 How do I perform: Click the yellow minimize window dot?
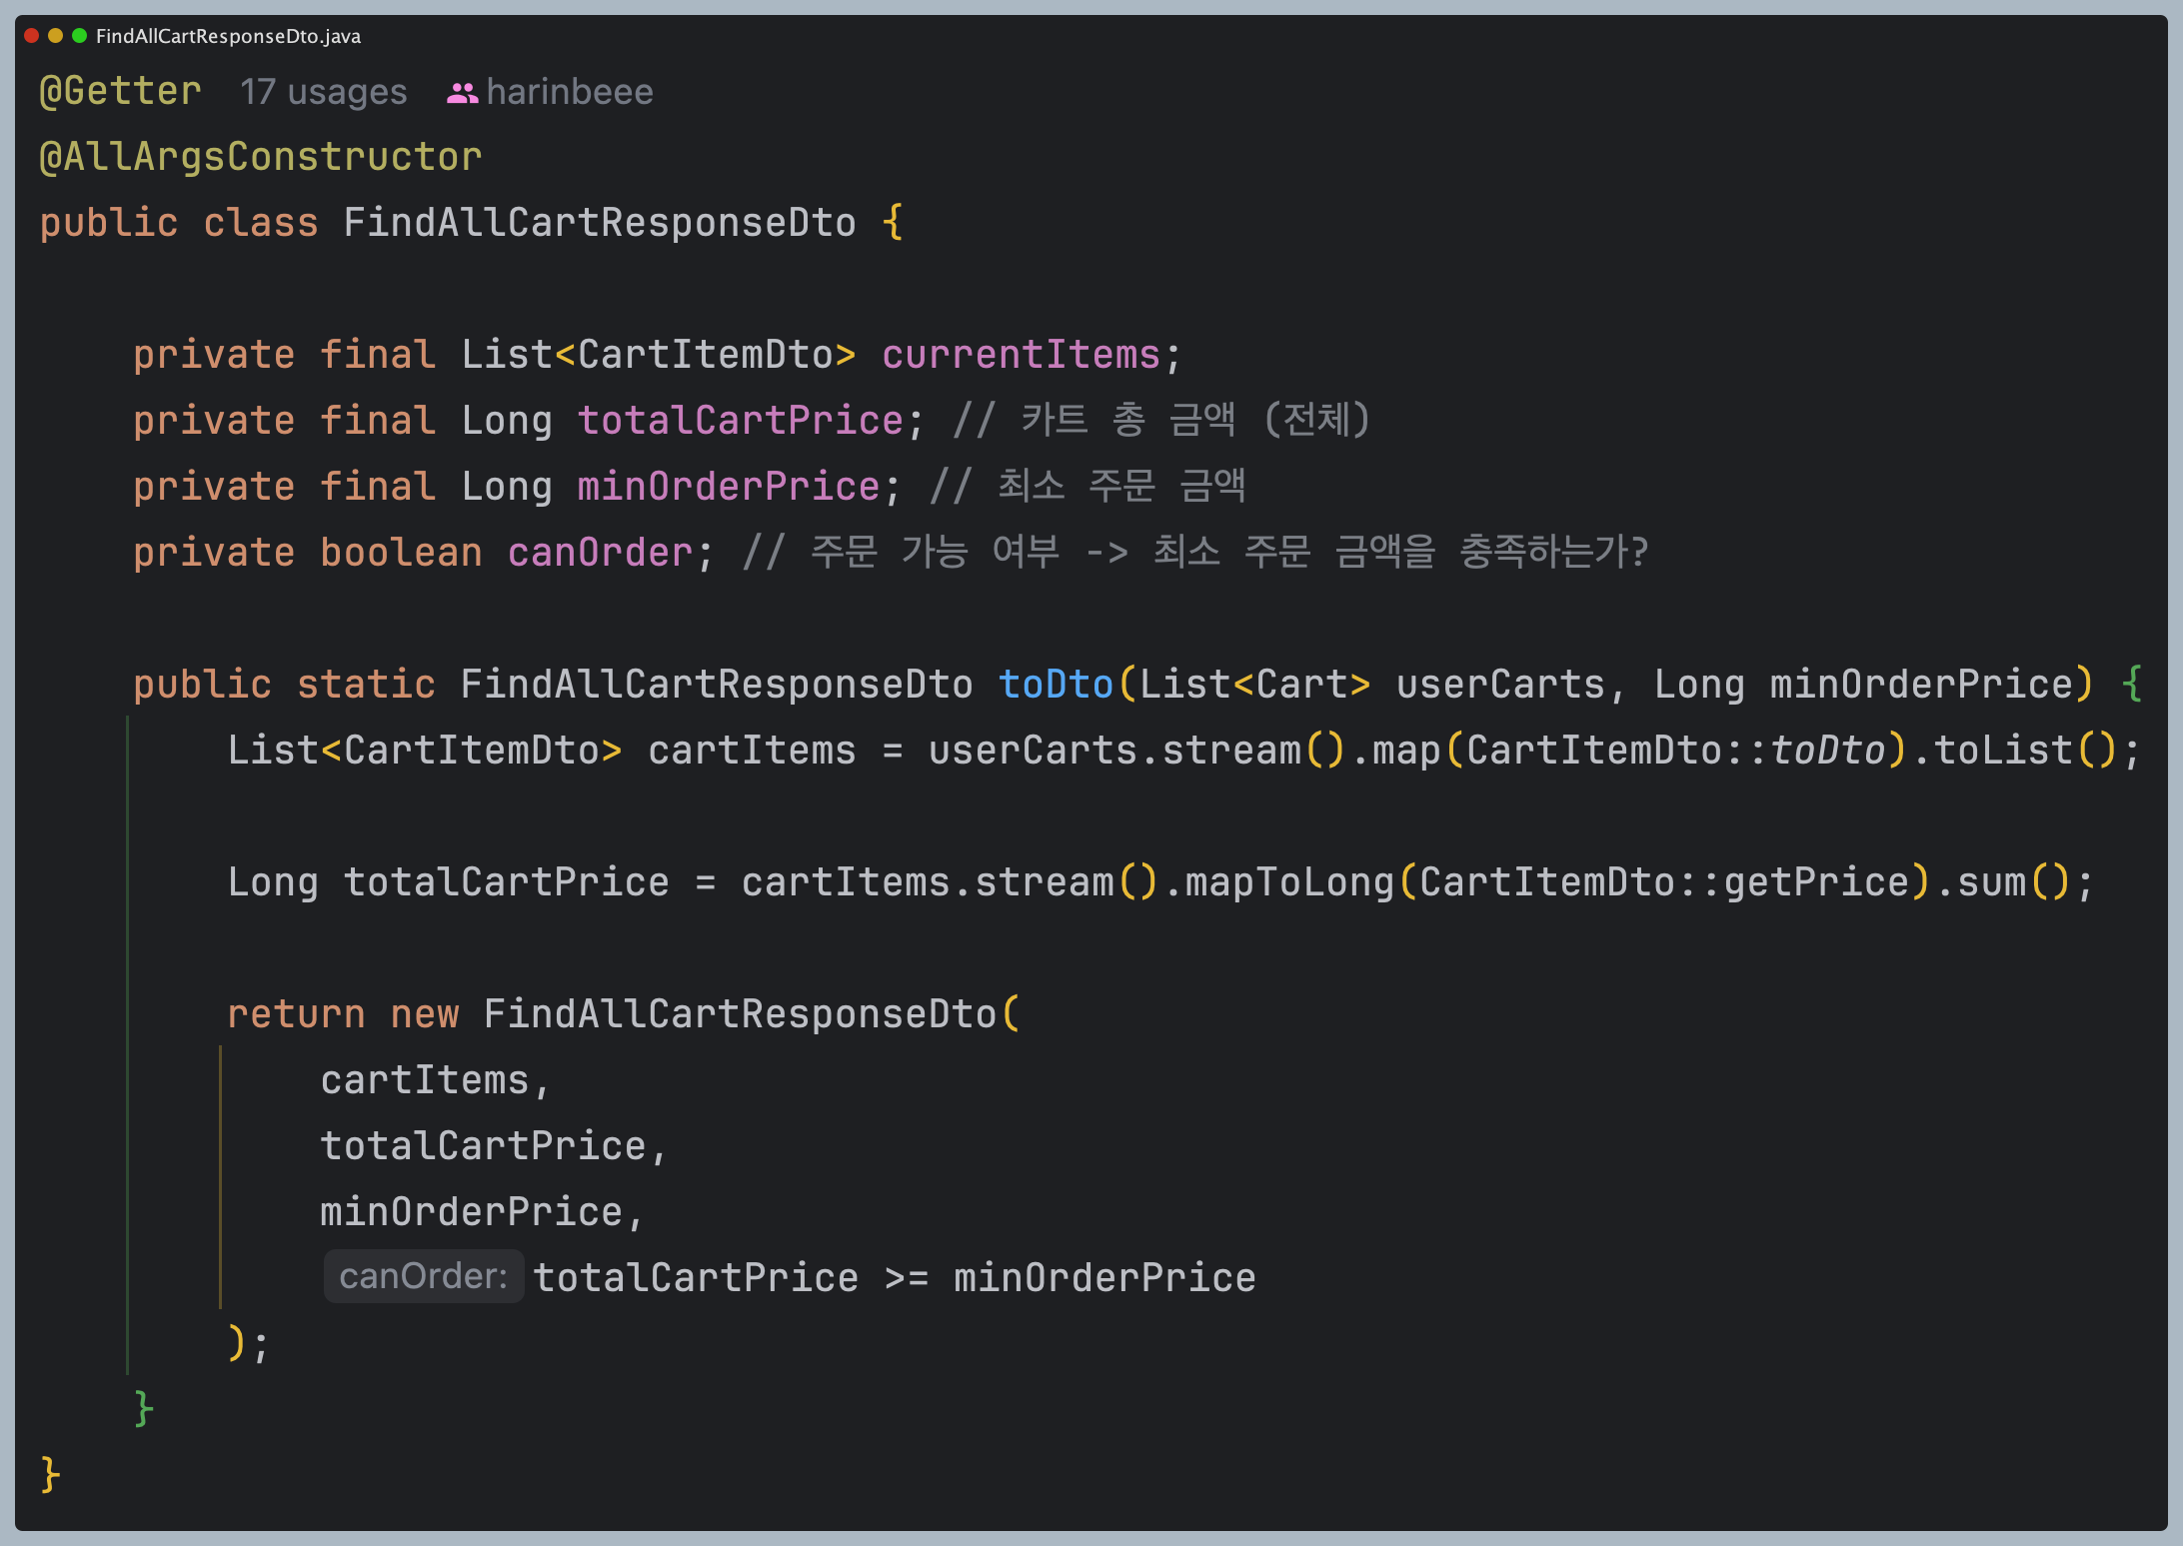point(55,36)
